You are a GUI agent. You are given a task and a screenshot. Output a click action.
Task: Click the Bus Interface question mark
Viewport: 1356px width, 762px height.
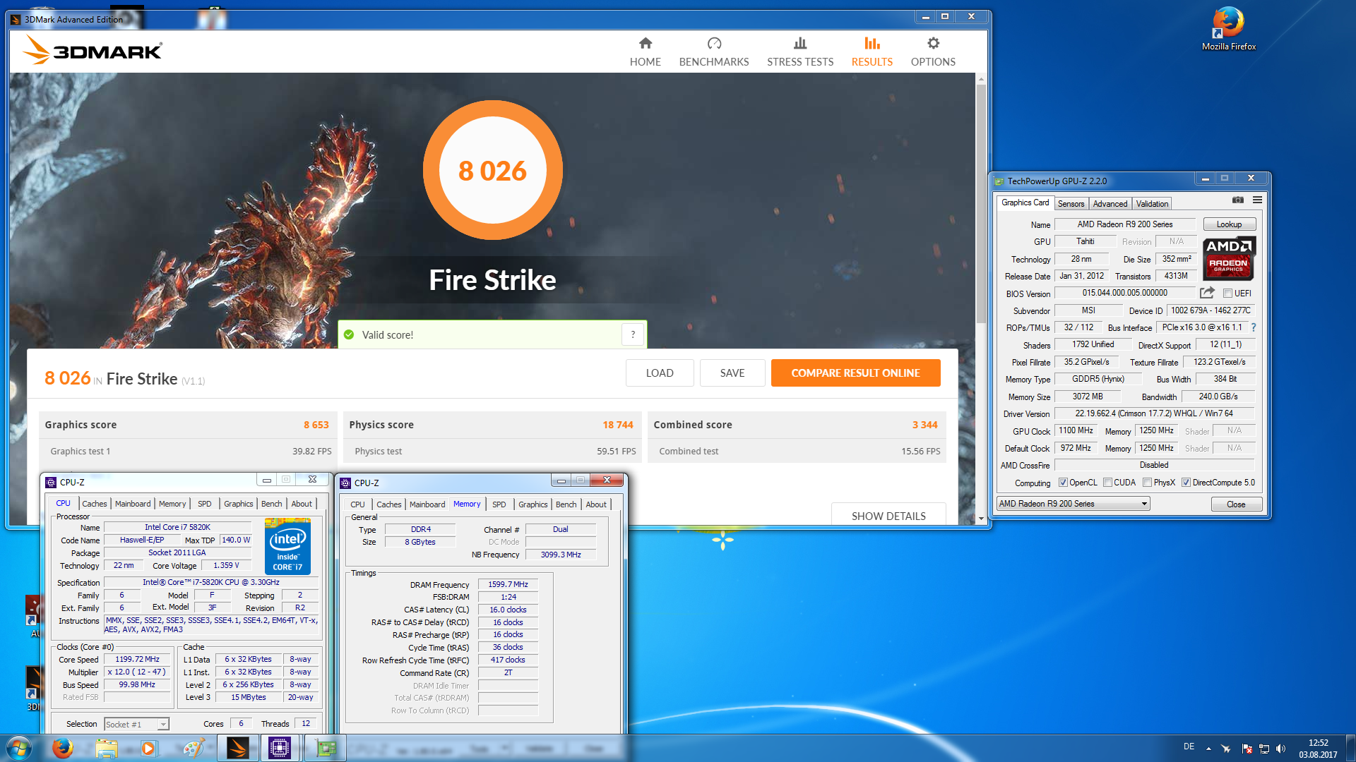point(1254,327)
